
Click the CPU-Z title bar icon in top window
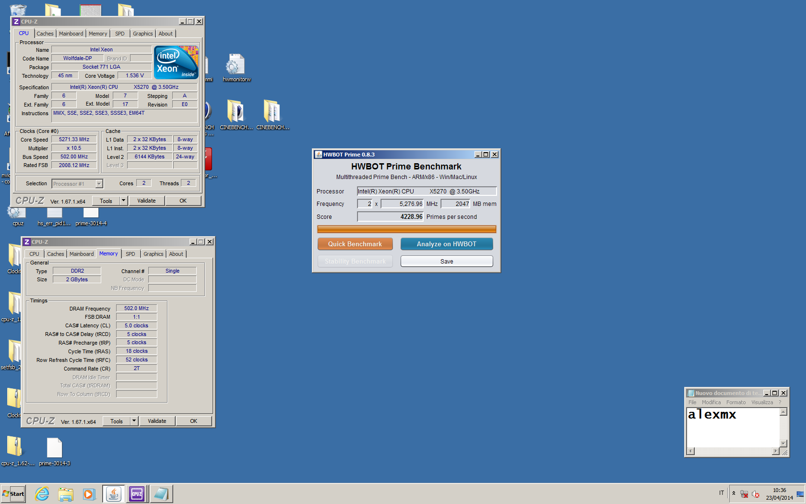click(16, 22)
